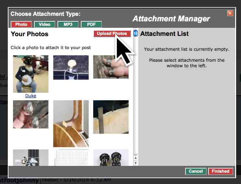The height and width of the screenshot is (184, 241).
Task: Click the scrollbar down arrow
Action: click(135, 163)
